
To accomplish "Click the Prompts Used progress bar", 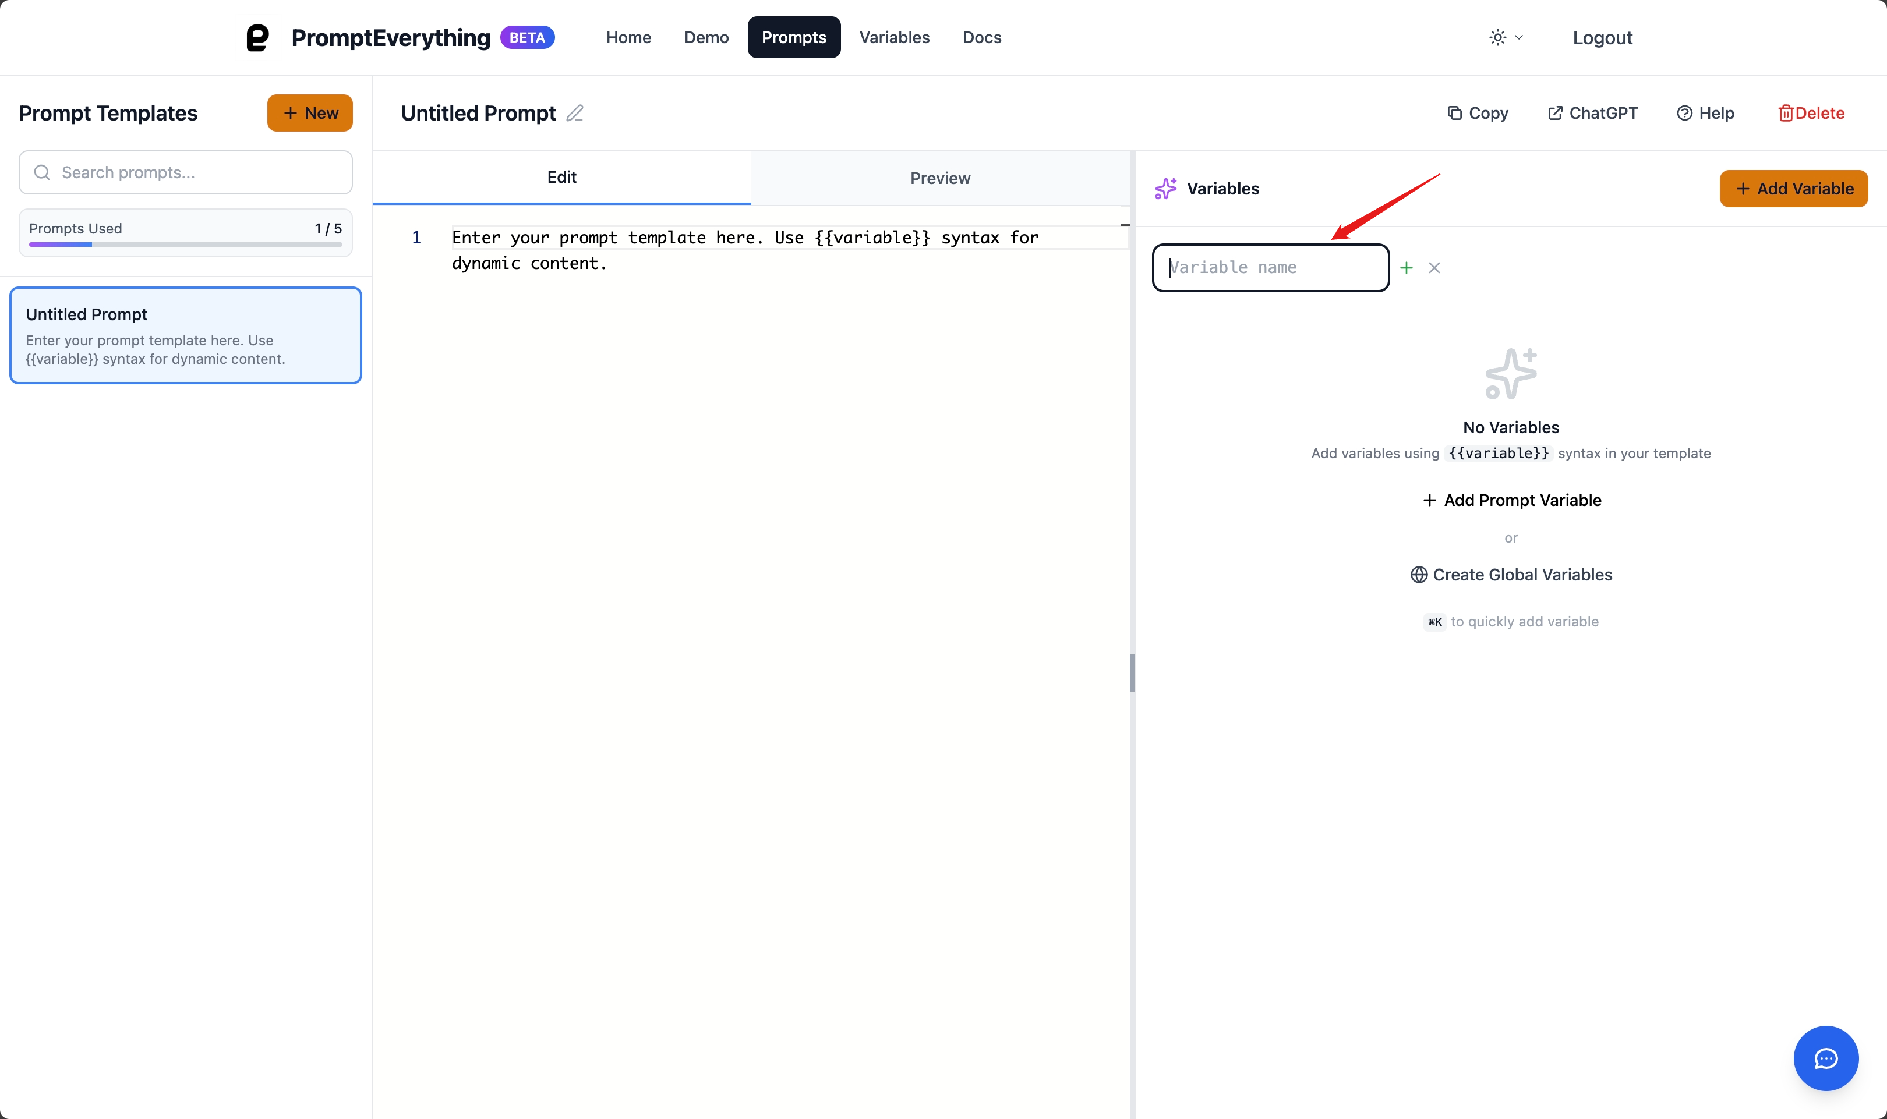I will coord(185,245).
